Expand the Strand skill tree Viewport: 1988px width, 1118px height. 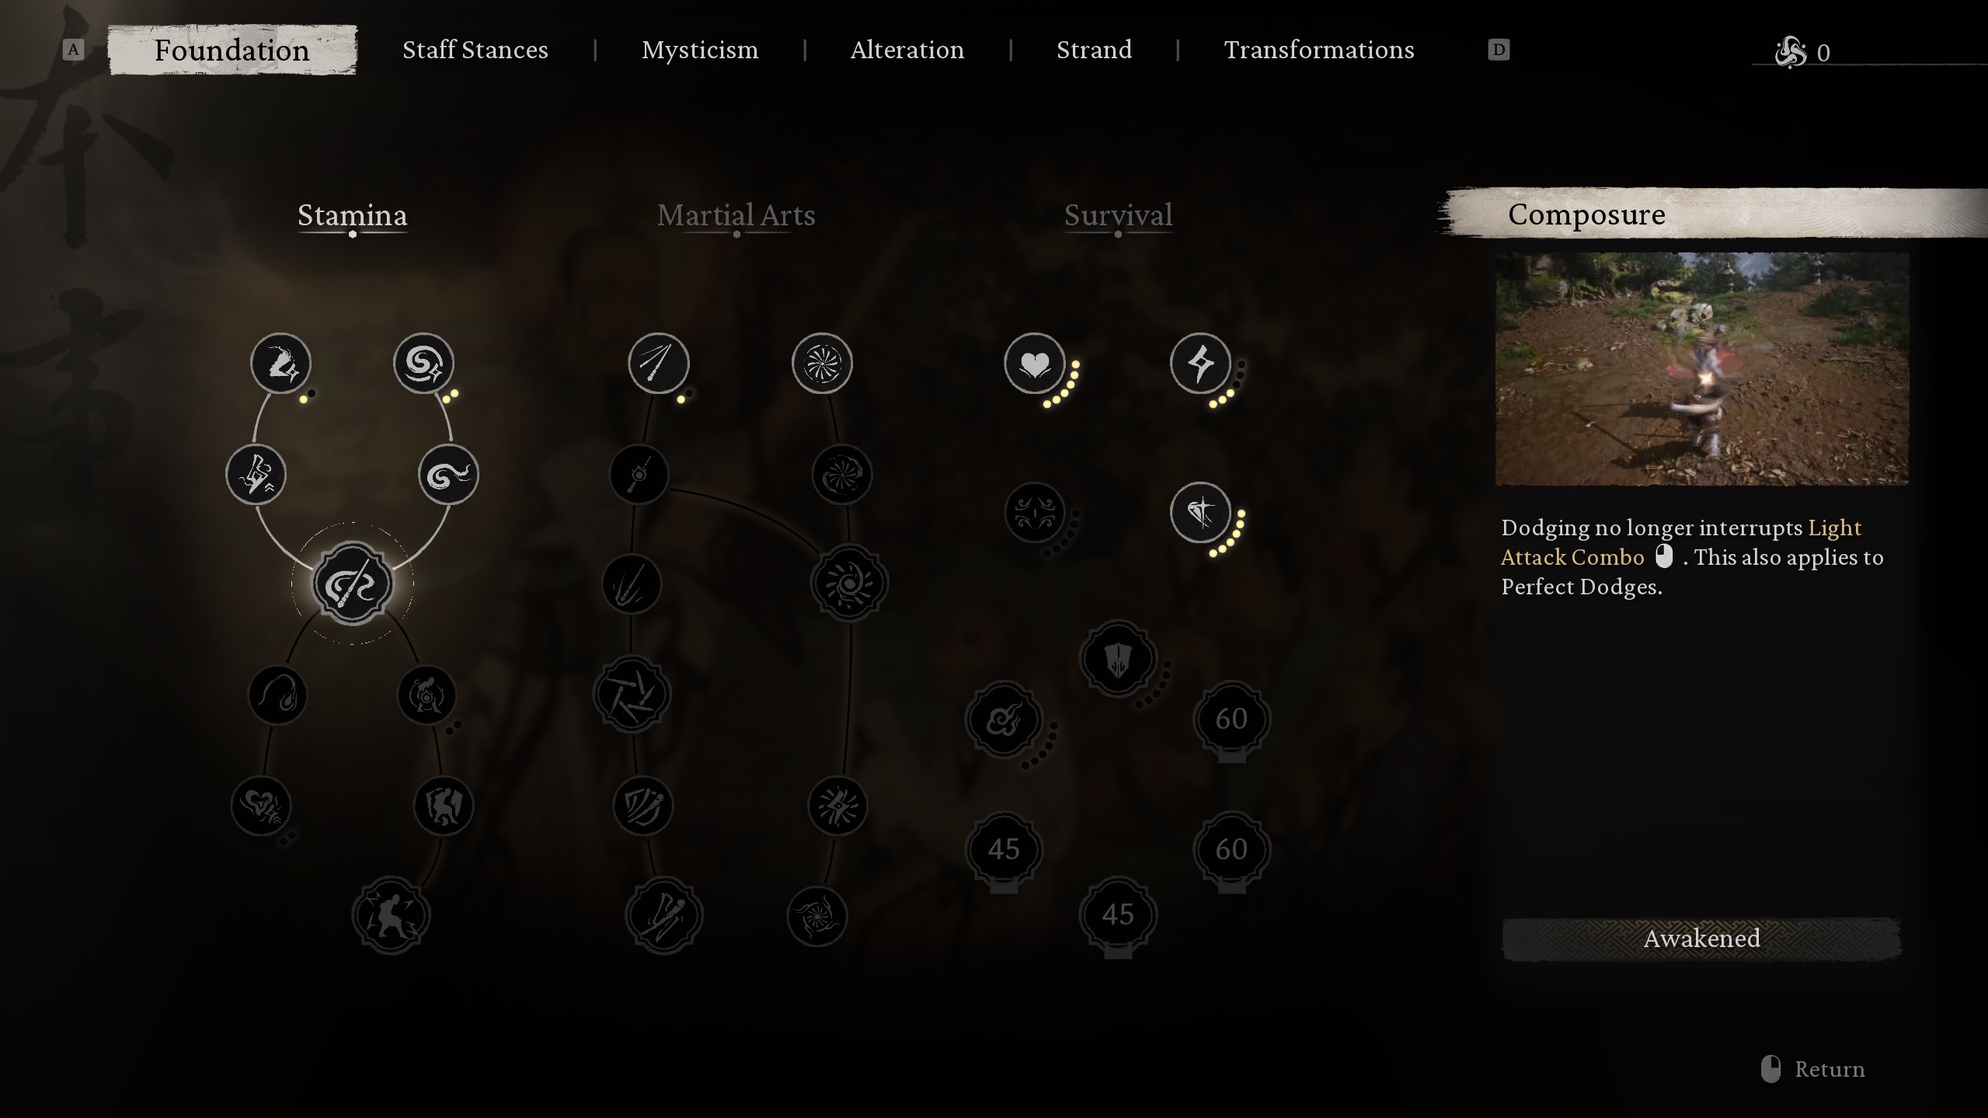(1094, 49)
